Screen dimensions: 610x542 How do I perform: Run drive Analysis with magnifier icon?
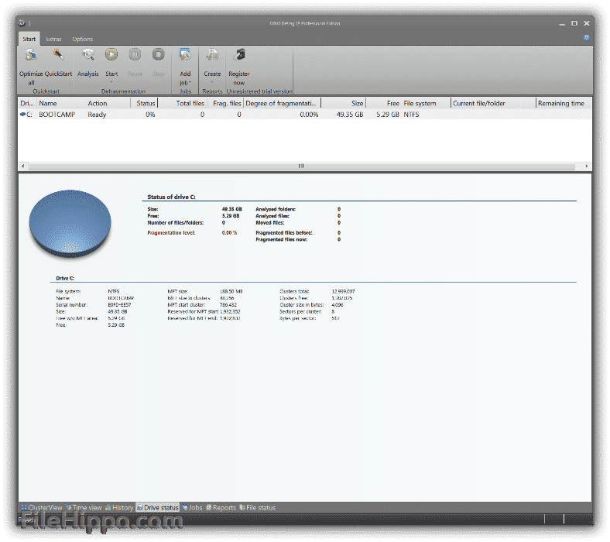pos(88,56)
